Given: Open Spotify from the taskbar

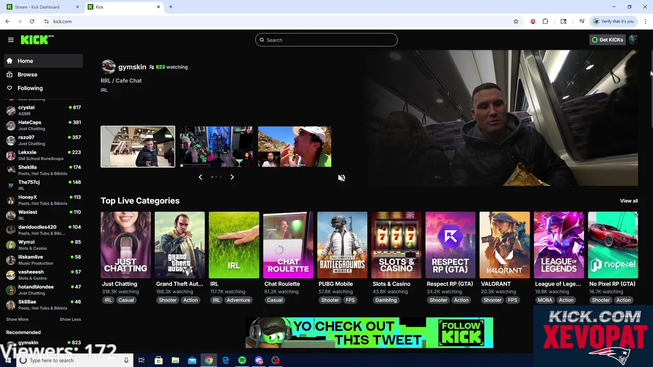Looking at the screenshot, I should click(x=242, y=360).
